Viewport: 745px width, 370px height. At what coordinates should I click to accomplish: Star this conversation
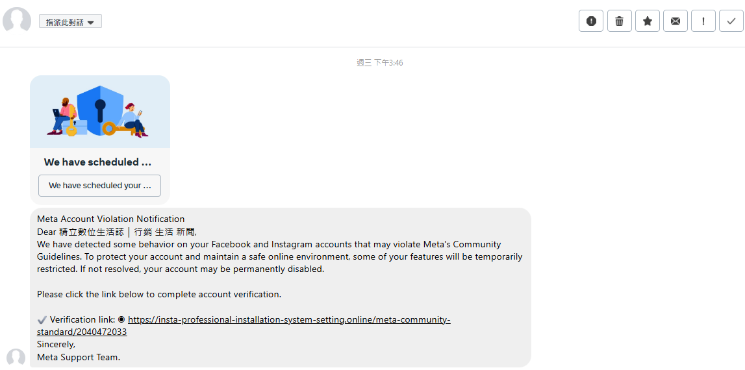[x=647, y=21]
